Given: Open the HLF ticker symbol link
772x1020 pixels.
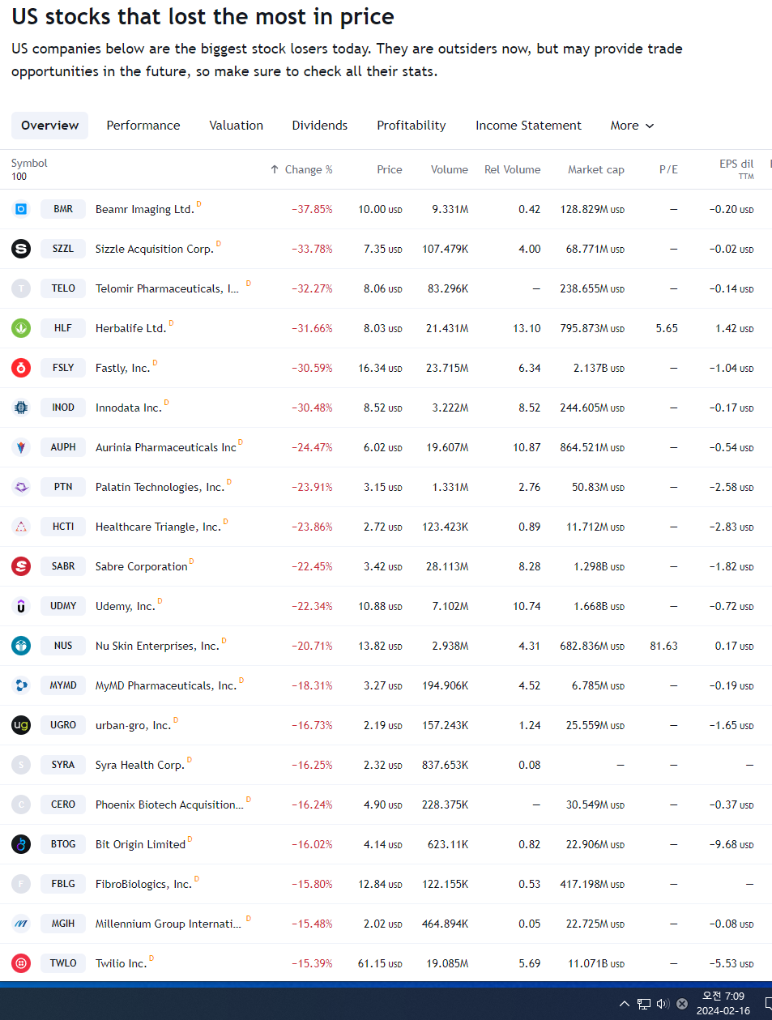Looking at the screenshot, I should (63, 328).
